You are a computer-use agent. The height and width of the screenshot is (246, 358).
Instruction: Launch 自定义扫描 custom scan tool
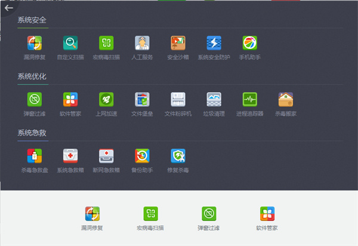70,43
